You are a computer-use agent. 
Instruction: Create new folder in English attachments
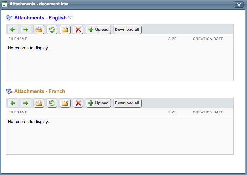coord(65,29)
